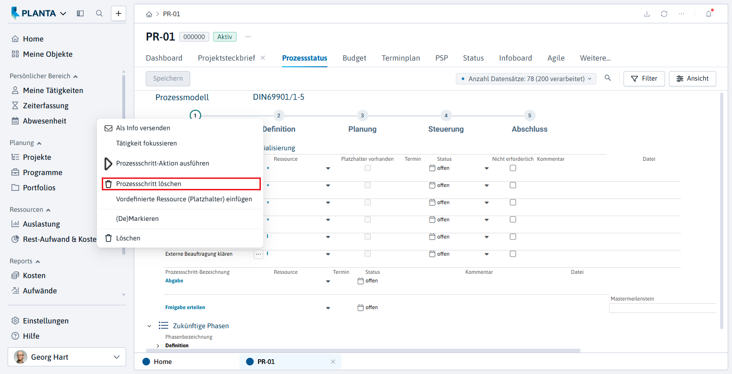Click the search icon next to record count
Image resolution: width=732 pixels, height=374 pixels.
(x=608, y=78)
